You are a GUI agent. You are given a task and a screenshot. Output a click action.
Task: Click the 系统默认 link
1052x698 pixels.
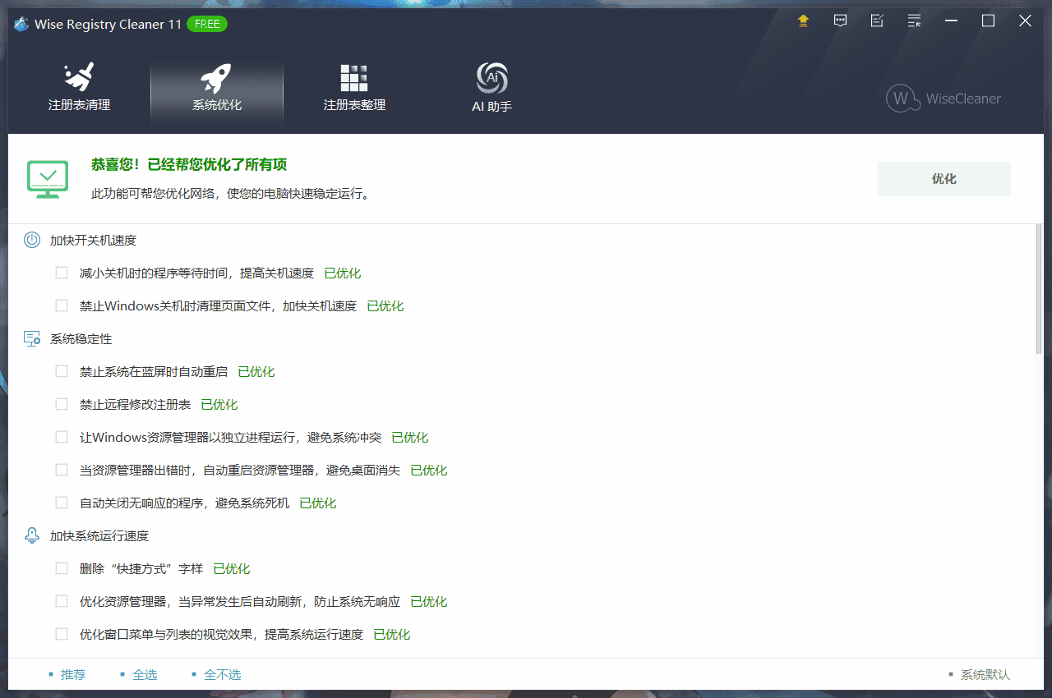coord(984,673)
